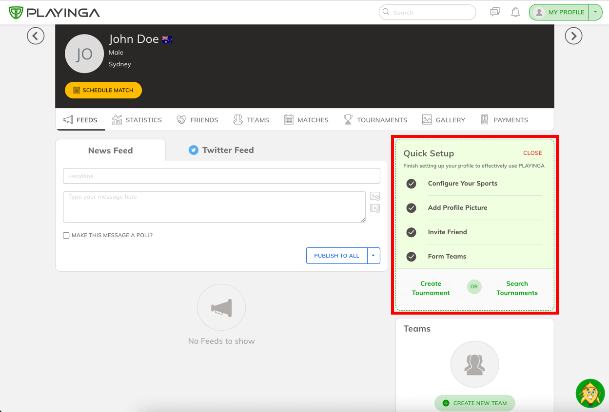Open the Matches tab
Image resolution: width=609 pixels, height=412 pixels.
click(x=306, y=120)
